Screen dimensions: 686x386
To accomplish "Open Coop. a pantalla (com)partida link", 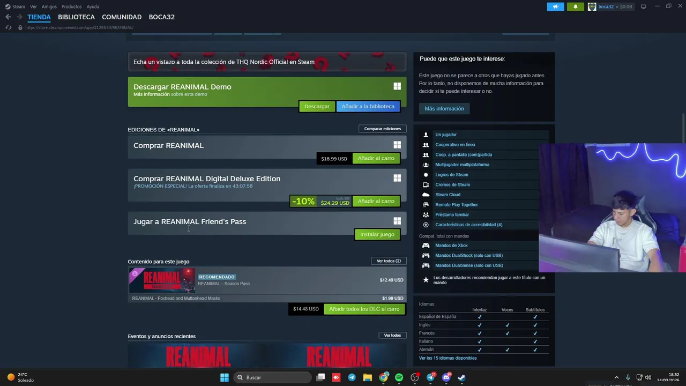I will coord(464,155).
